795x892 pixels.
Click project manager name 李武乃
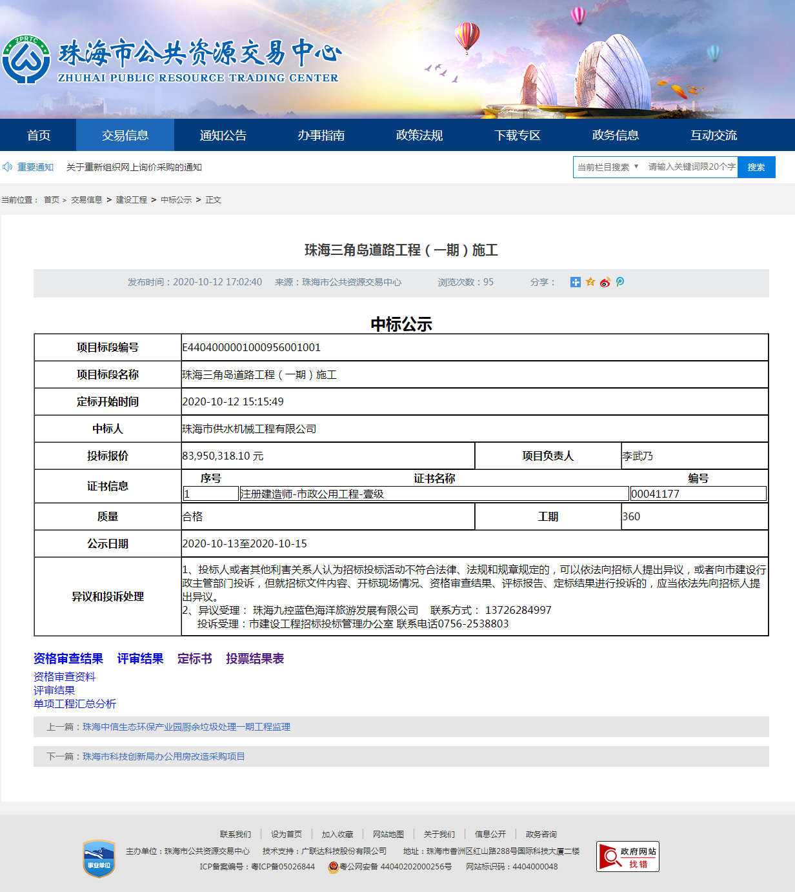click(638, 456)
